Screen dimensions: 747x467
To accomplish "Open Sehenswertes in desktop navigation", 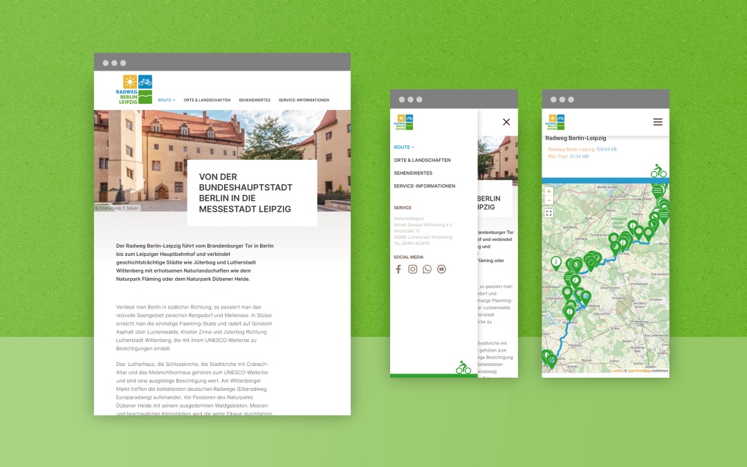I will pos(255,100).
